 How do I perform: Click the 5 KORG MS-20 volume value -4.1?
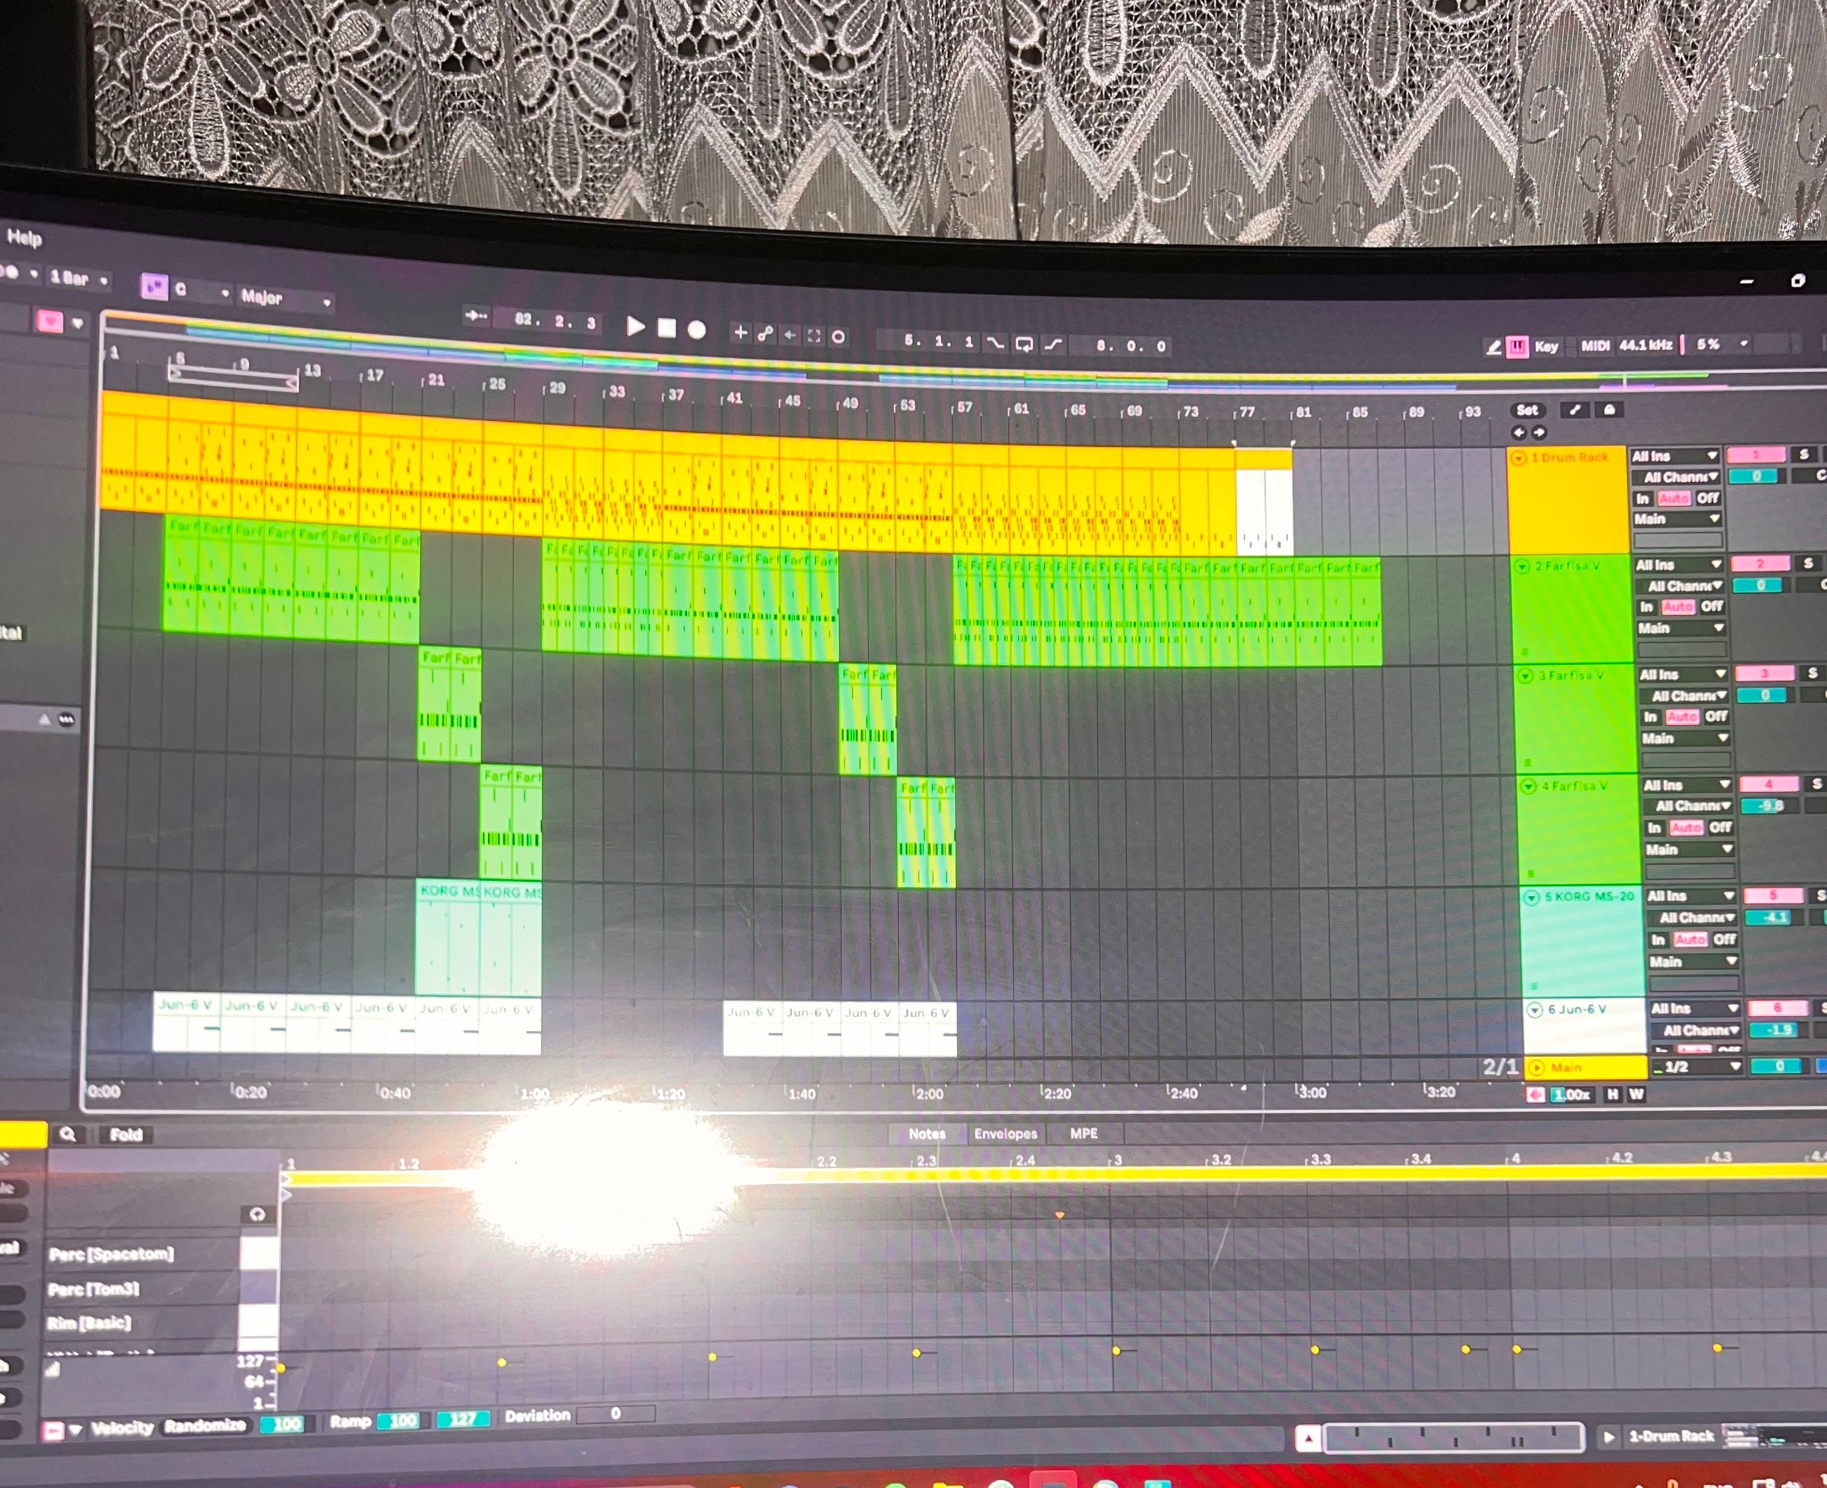(x=1774, y=917)
